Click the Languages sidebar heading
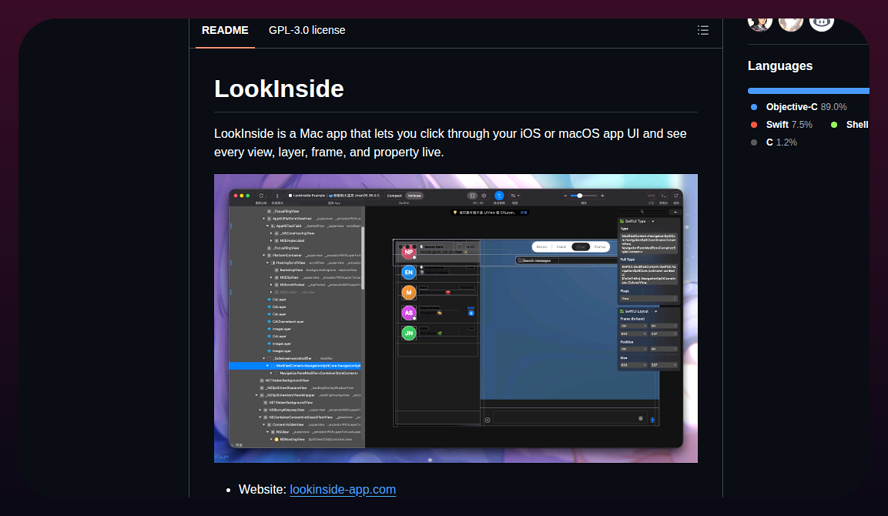 coord(780,65)
